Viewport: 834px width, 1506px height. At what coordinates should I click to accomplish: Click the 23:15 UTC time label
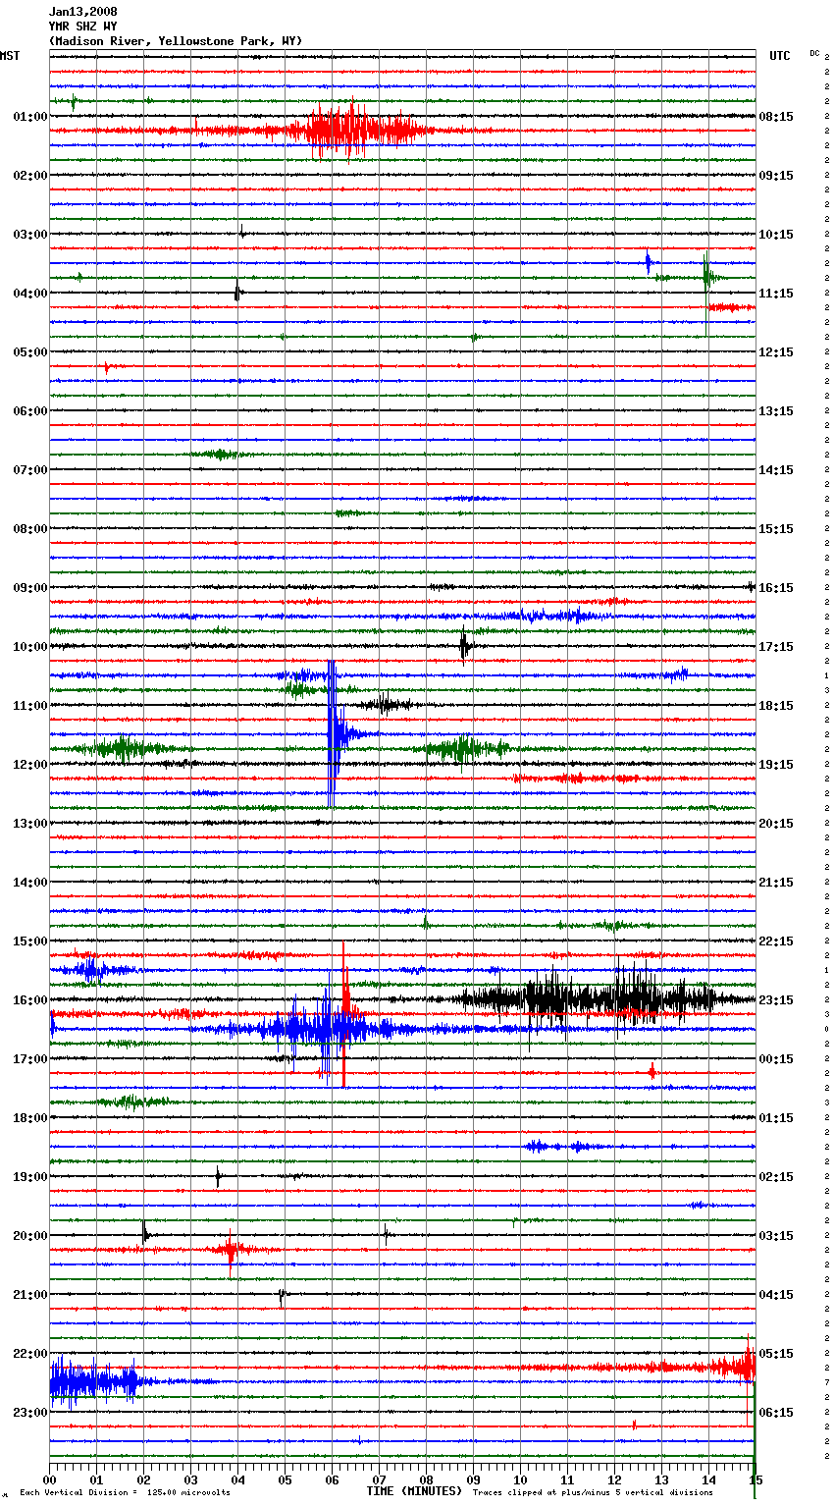776,1000
